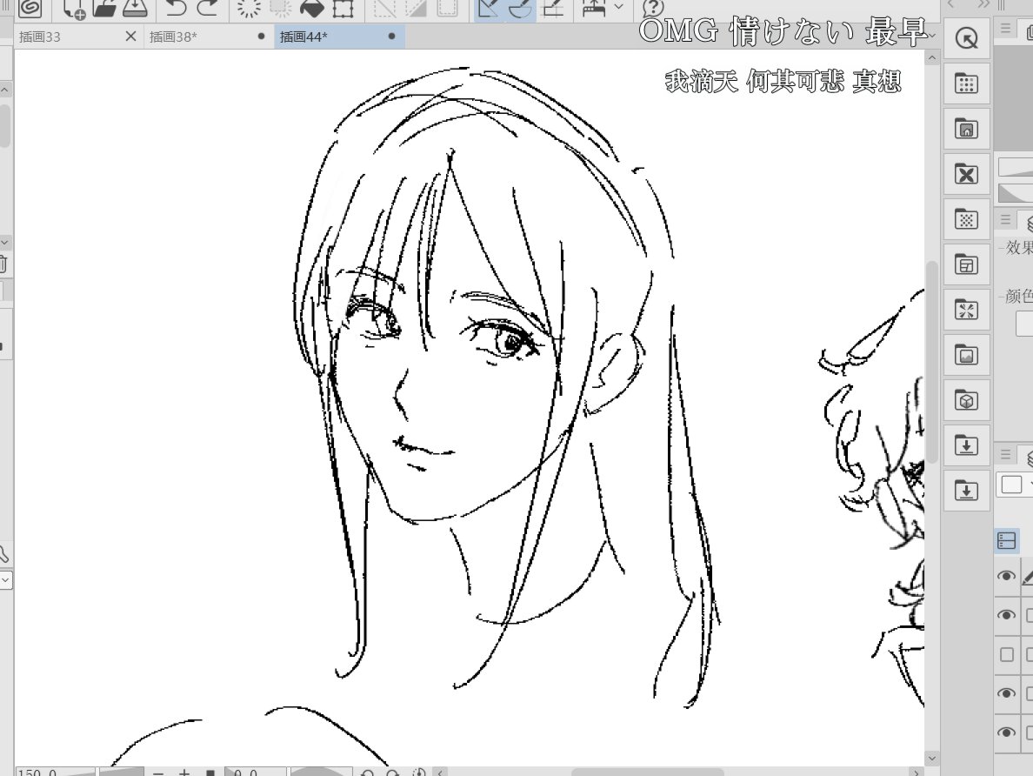This screenshot has height=776, width=1033.
Task: Open the image picture folder material icon
Action: tap(966, 355)
